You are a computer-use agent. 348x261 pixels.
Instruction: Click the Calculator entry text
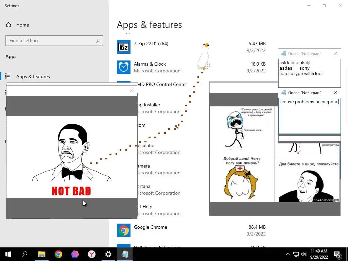point(146,145)
